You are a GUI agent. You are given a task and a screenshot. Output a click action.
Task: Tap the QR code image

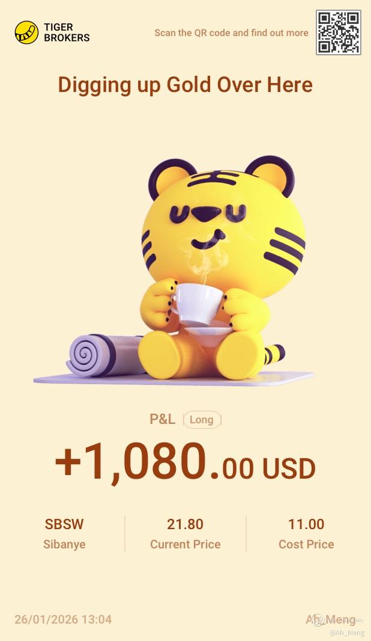tap(339, 32)
